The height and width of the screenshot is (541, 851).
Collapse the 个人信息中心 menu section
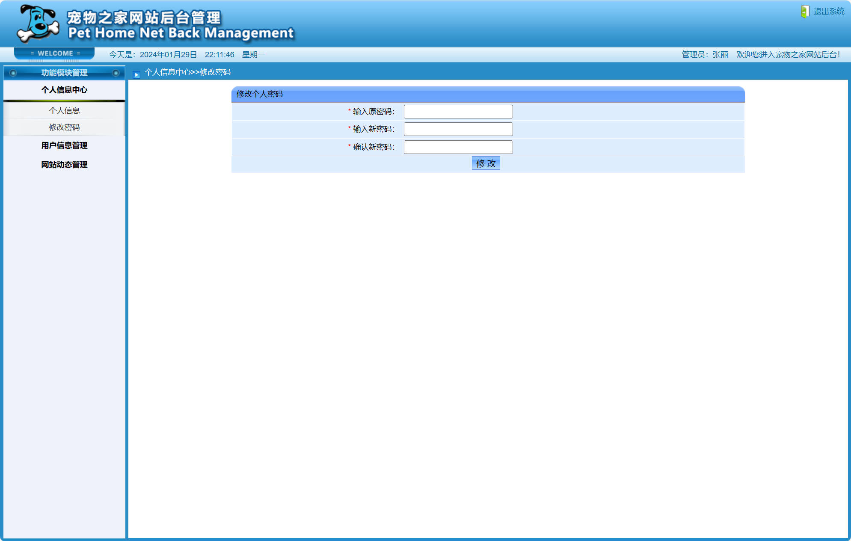pyautogui.click(x=64, y=90)
